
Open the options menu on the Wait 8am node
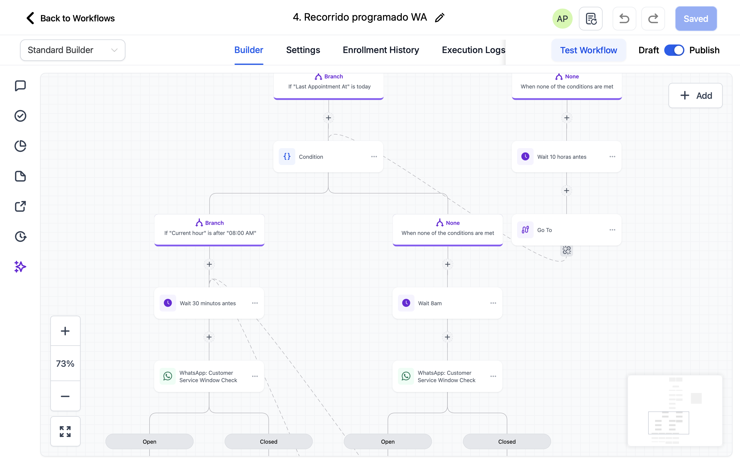(493, 303)
